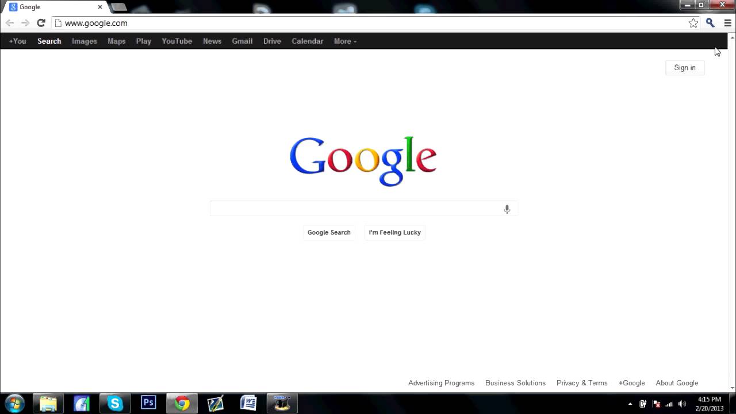Select Search in the Google bar
Image resolution: width=736 pixels, height=414 pixels.
tap(49, 41)
